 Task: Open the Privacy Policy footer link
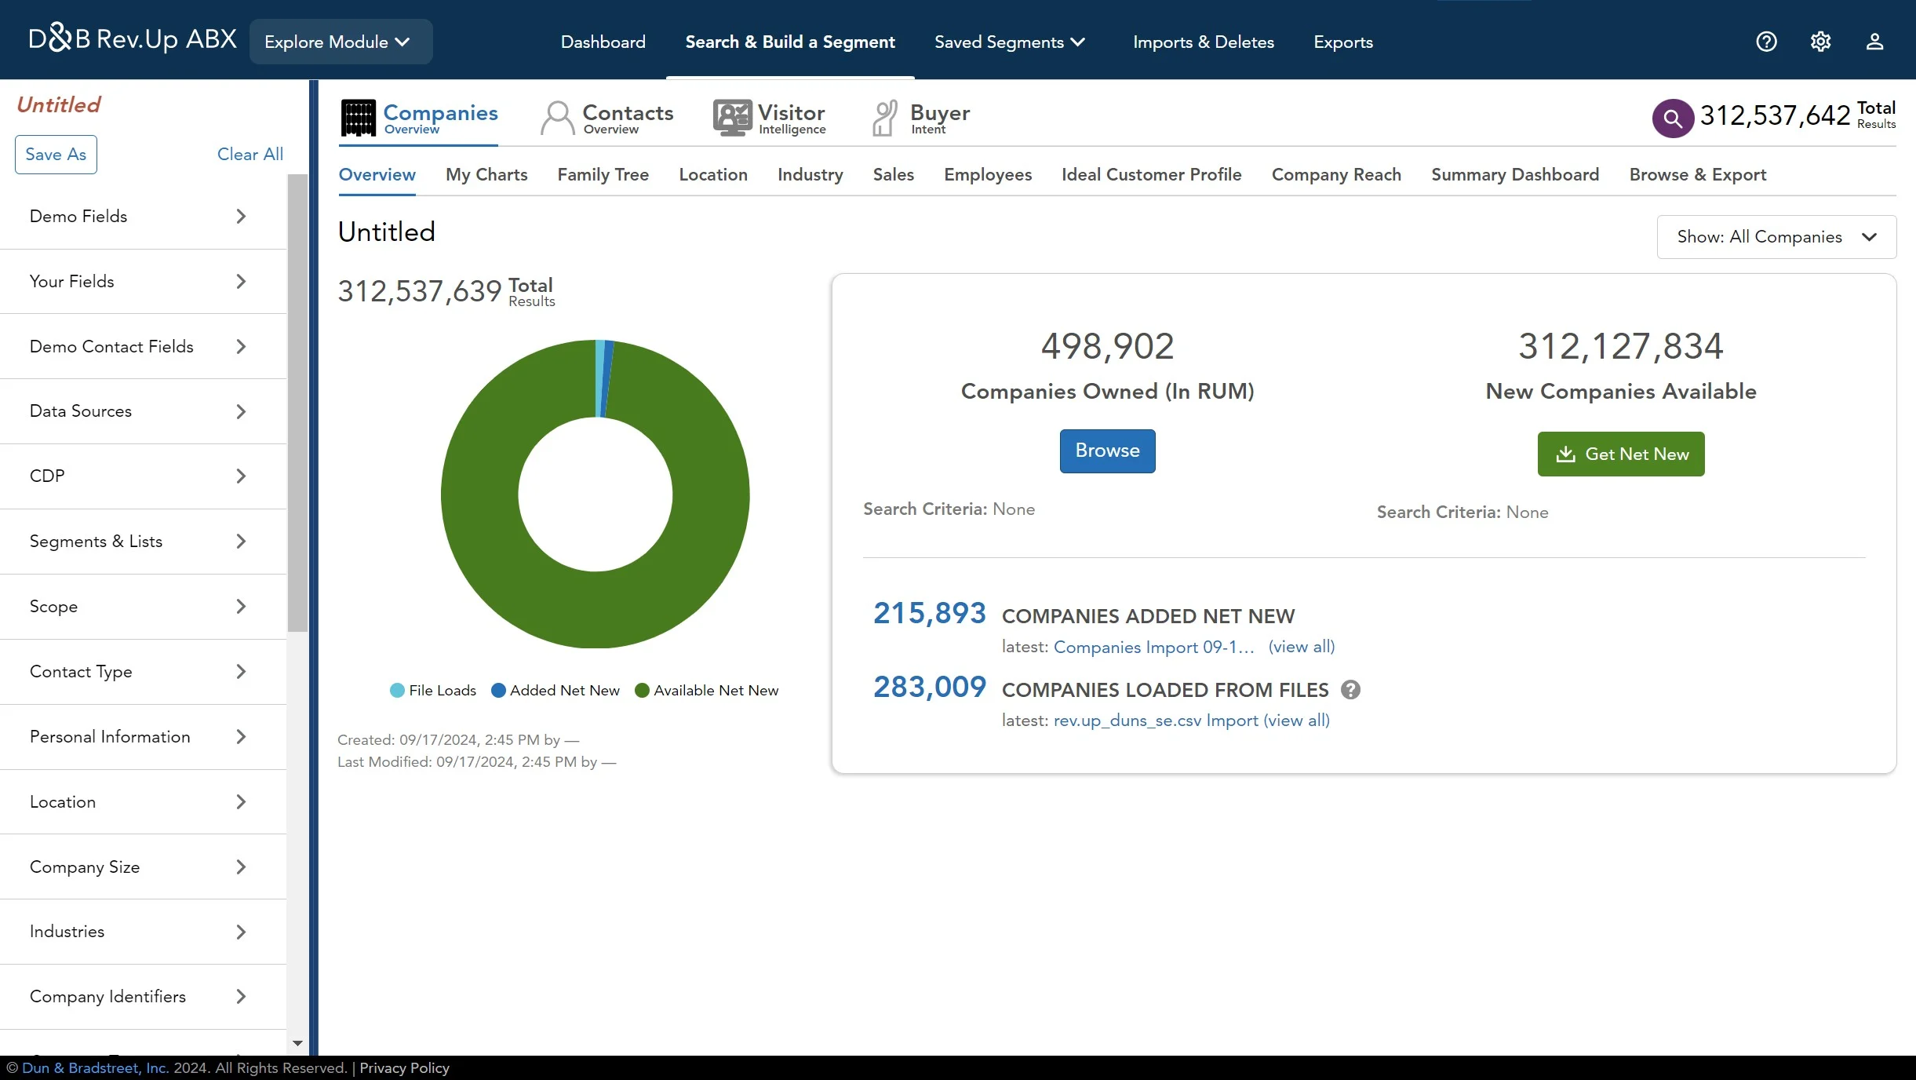(404, 1068)
